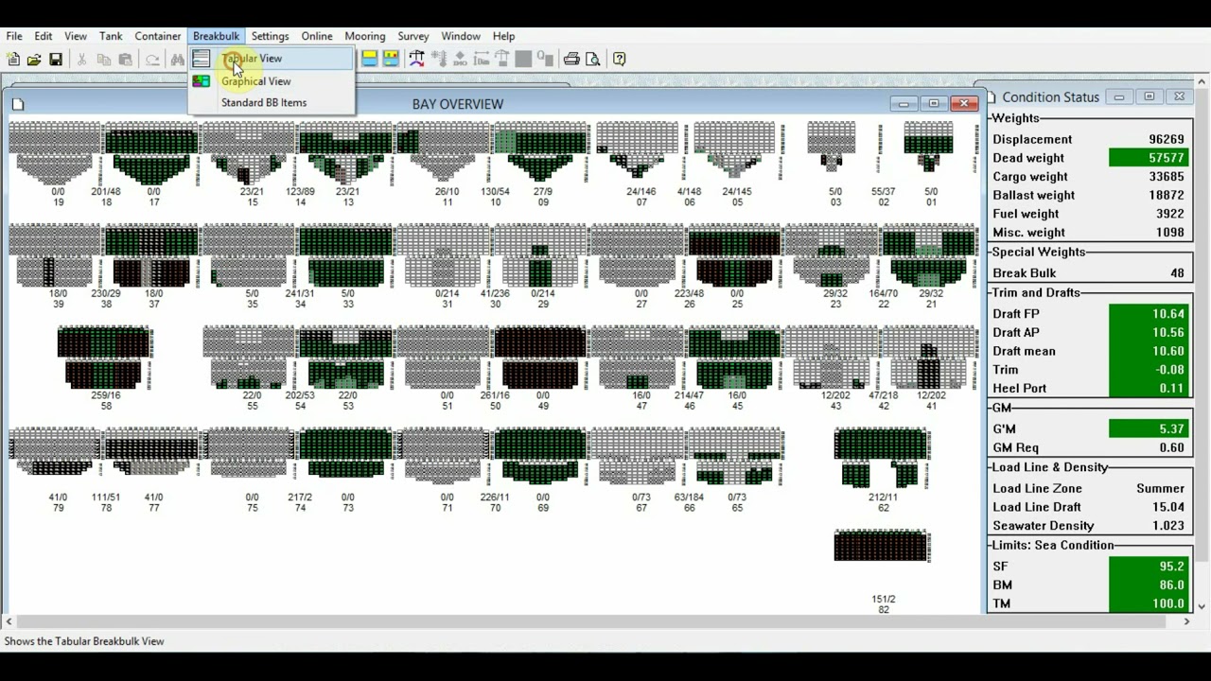
Task: Open the Tank menu
Action: (x=111, y=36)
